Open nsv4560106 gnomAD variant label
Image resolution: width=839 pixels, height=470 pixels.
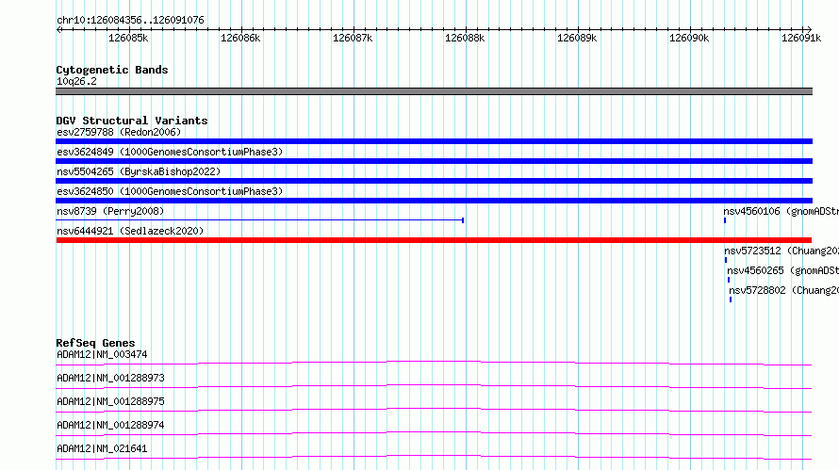click(x=781, y=211)
